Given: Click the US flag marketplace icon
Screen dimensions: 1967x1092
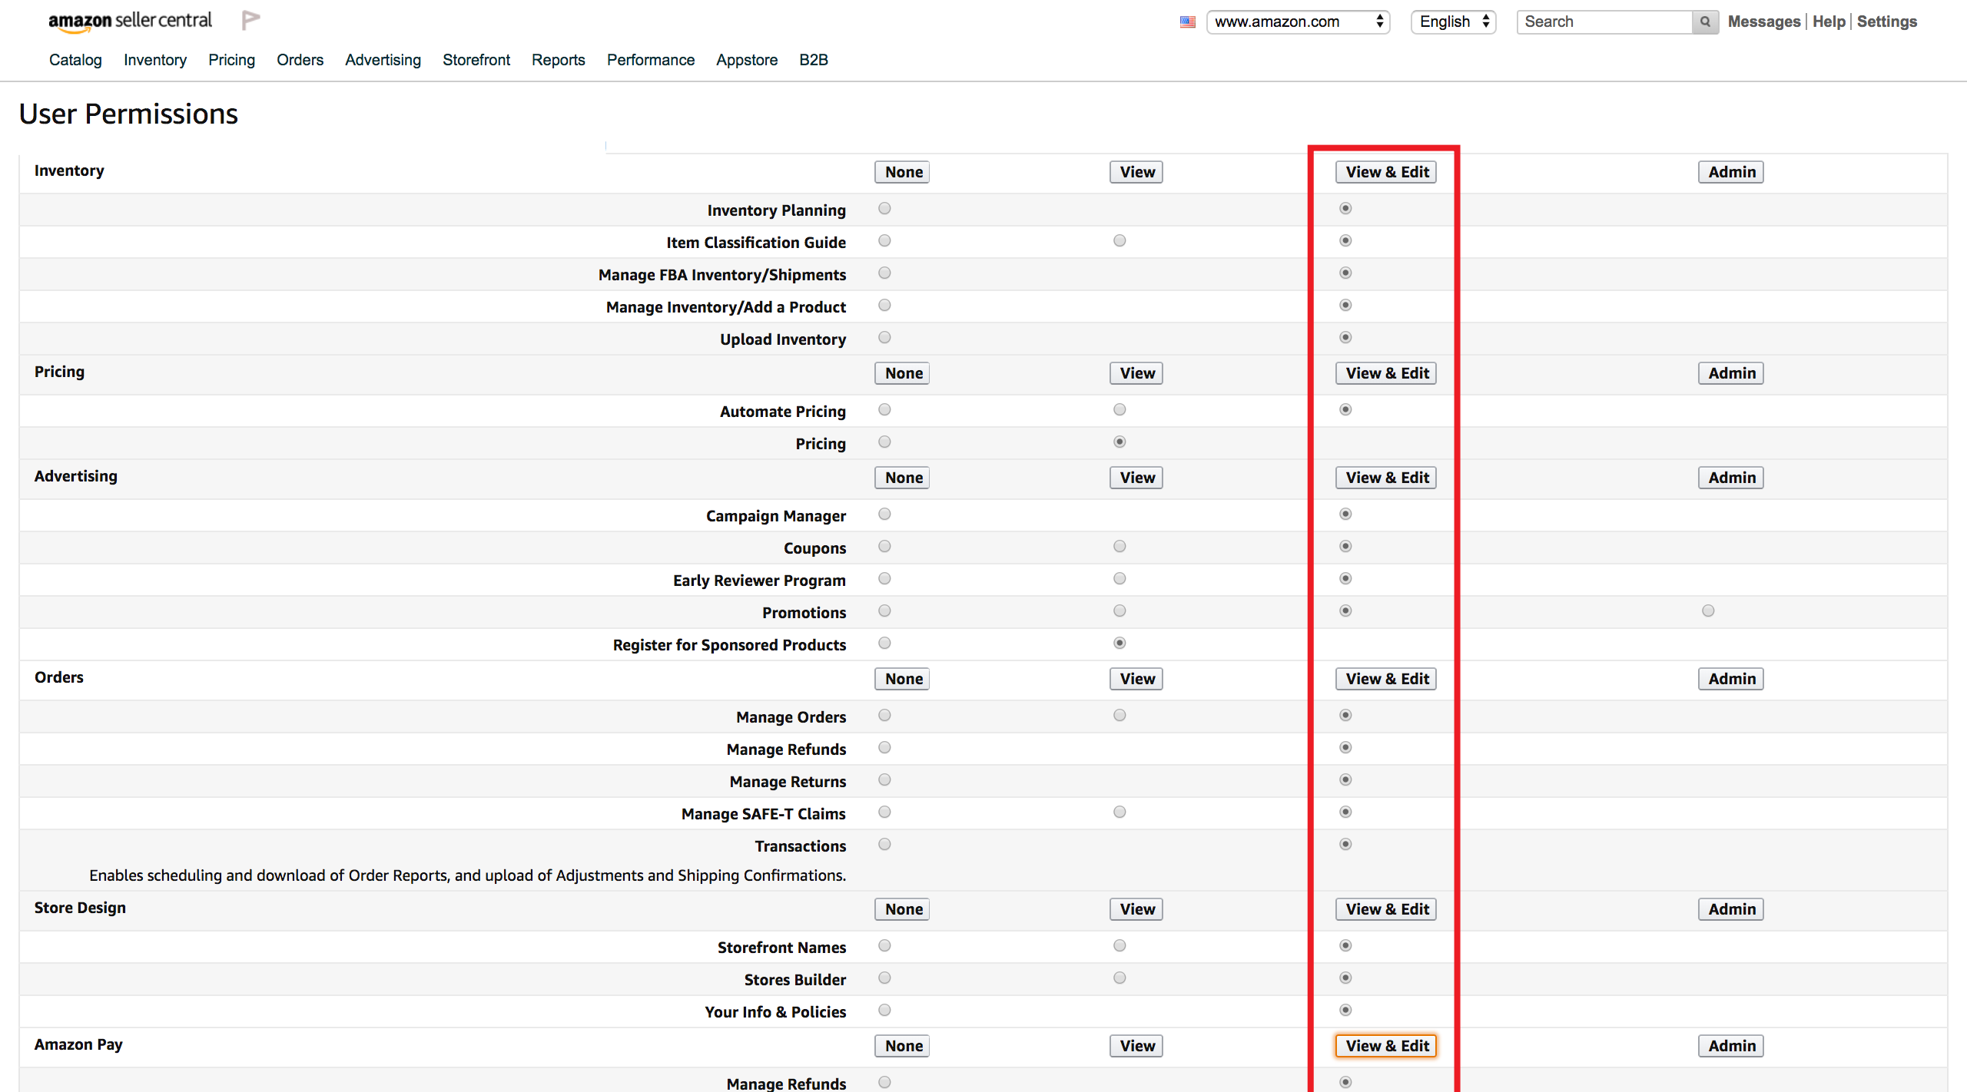Looking at the screenshot, I should tap(1188, 22).
